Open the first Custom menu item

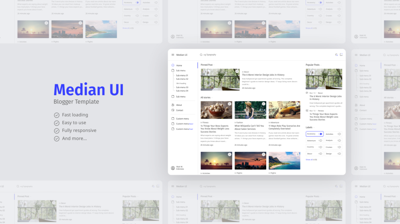(x=182, y=119)
